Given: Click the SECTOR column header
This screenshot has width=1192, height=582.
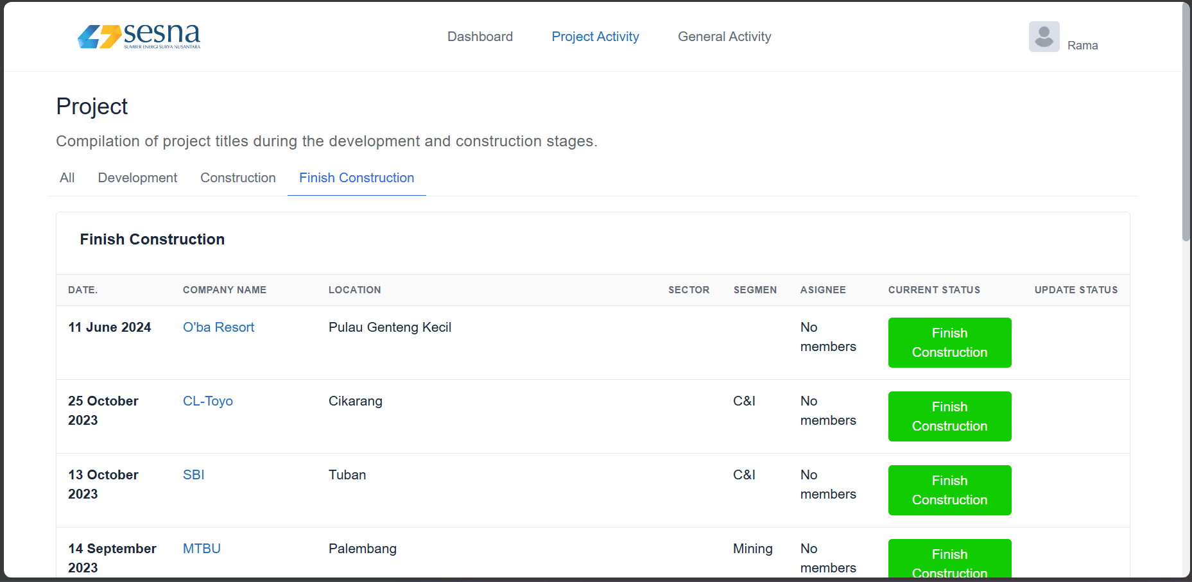Looking at the screenshot, I should (x=689, y=290).
